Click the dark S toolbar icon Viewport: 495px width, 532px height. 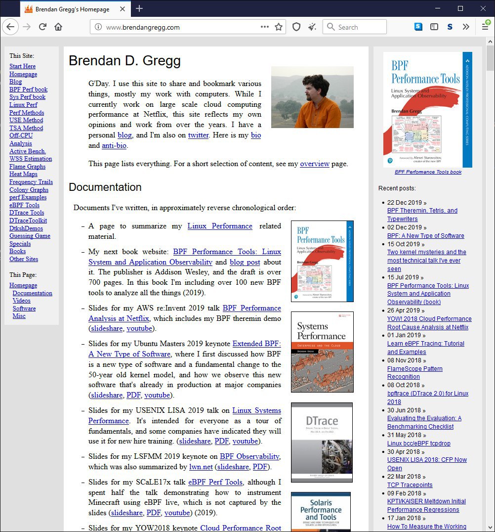[450, 27]
